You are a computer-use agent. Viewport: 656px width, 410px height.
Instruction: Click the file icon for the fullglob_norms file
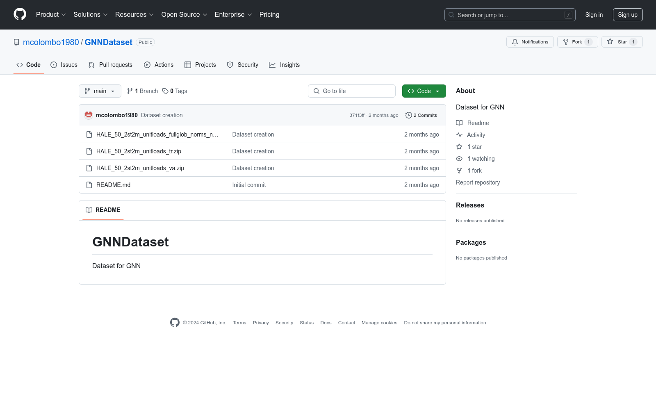click(89, 134)
